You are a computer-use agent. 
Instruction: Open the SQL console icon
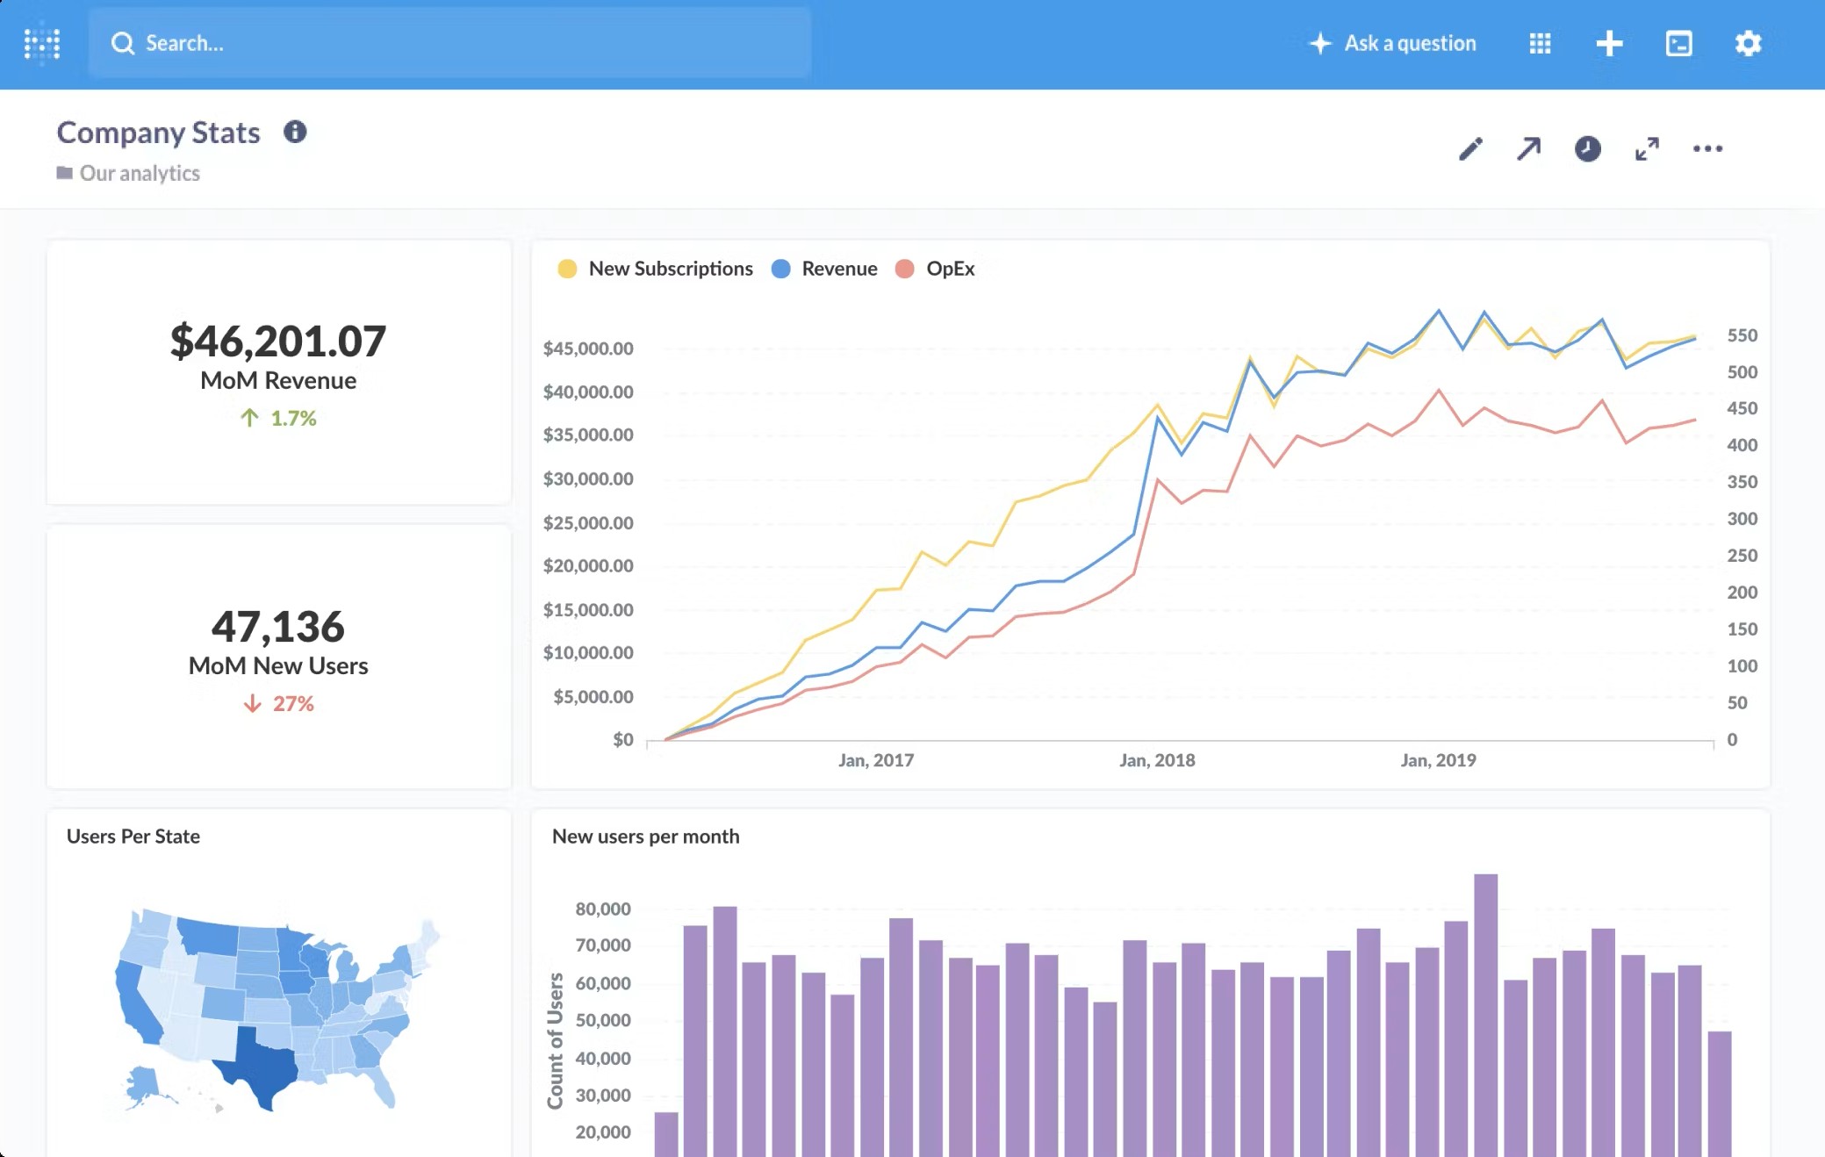(1678, 43)
